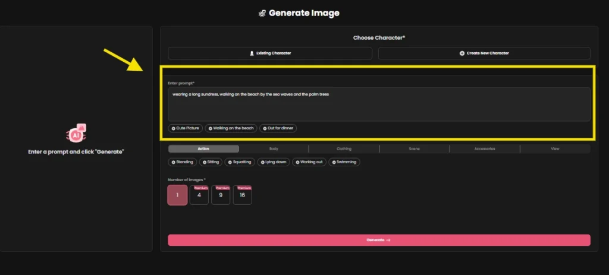Click the Existing Character button

click(x=270, y=53)
